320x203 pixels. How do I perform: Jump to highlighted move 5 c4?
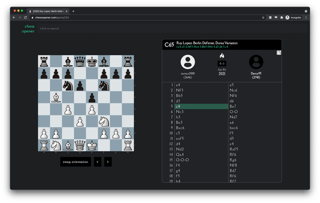(201, 106)
